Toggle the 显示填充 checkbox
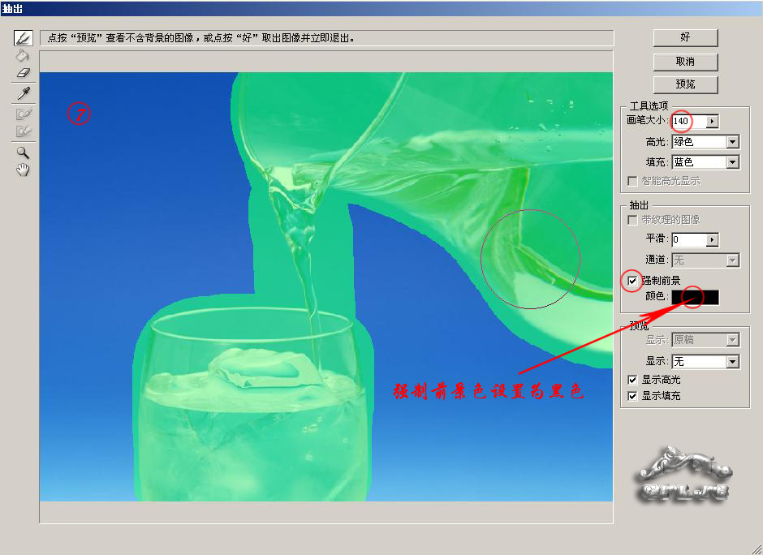Image resolution: width=763 pixels, height=555 pixels. tap(633, 396)
